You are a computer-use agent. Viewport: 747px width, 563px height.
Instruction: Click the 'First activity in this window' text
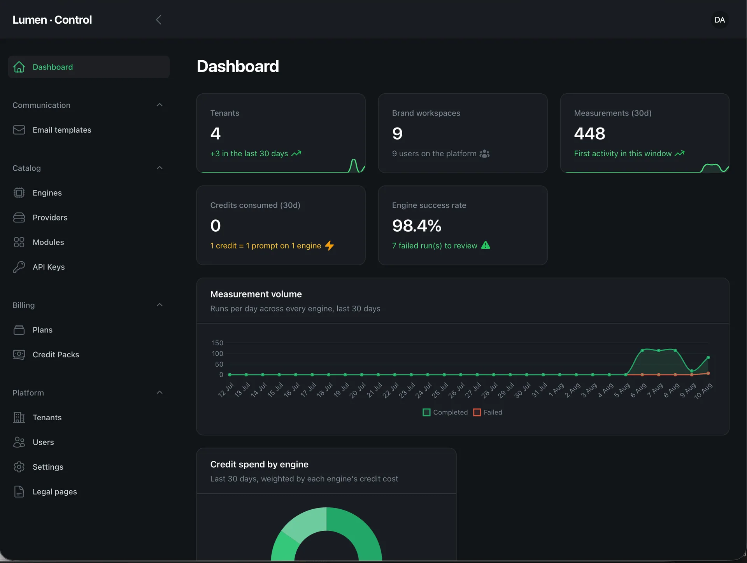623,154
